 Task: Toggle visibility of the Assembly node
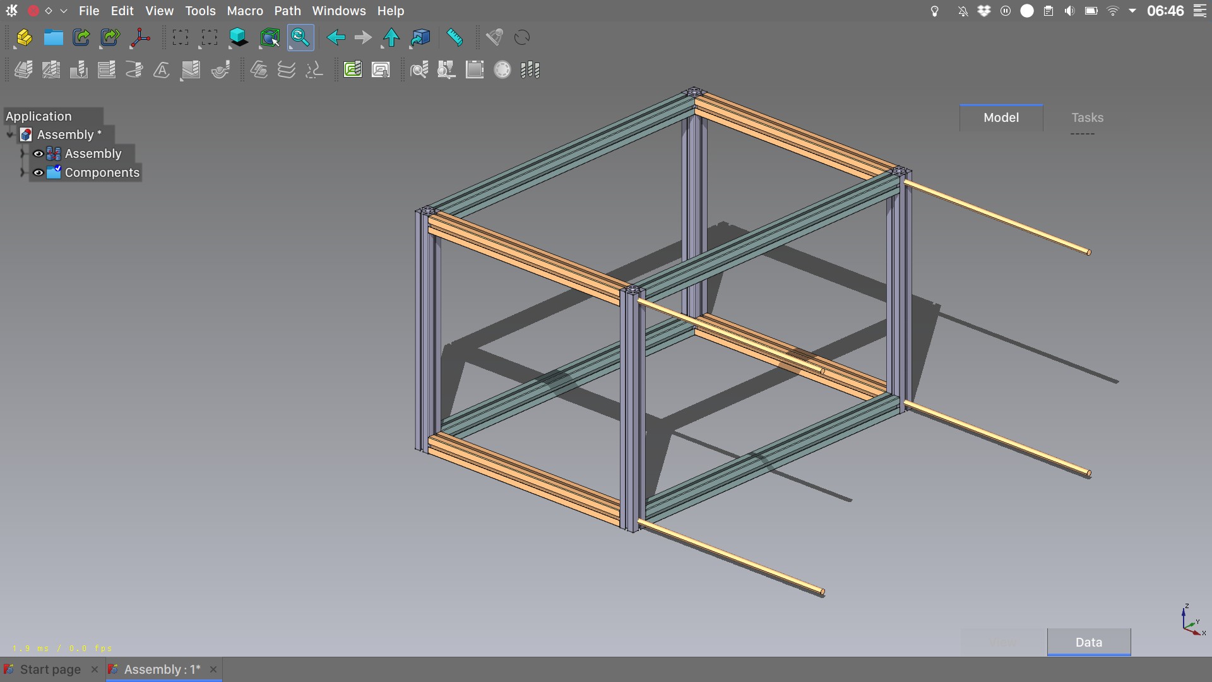38,153
